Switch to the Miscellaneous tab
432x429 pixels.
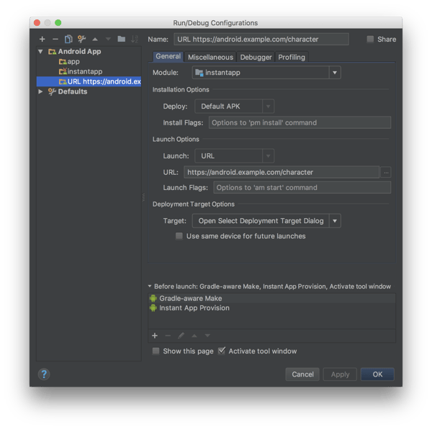click(x=210, y=57)
